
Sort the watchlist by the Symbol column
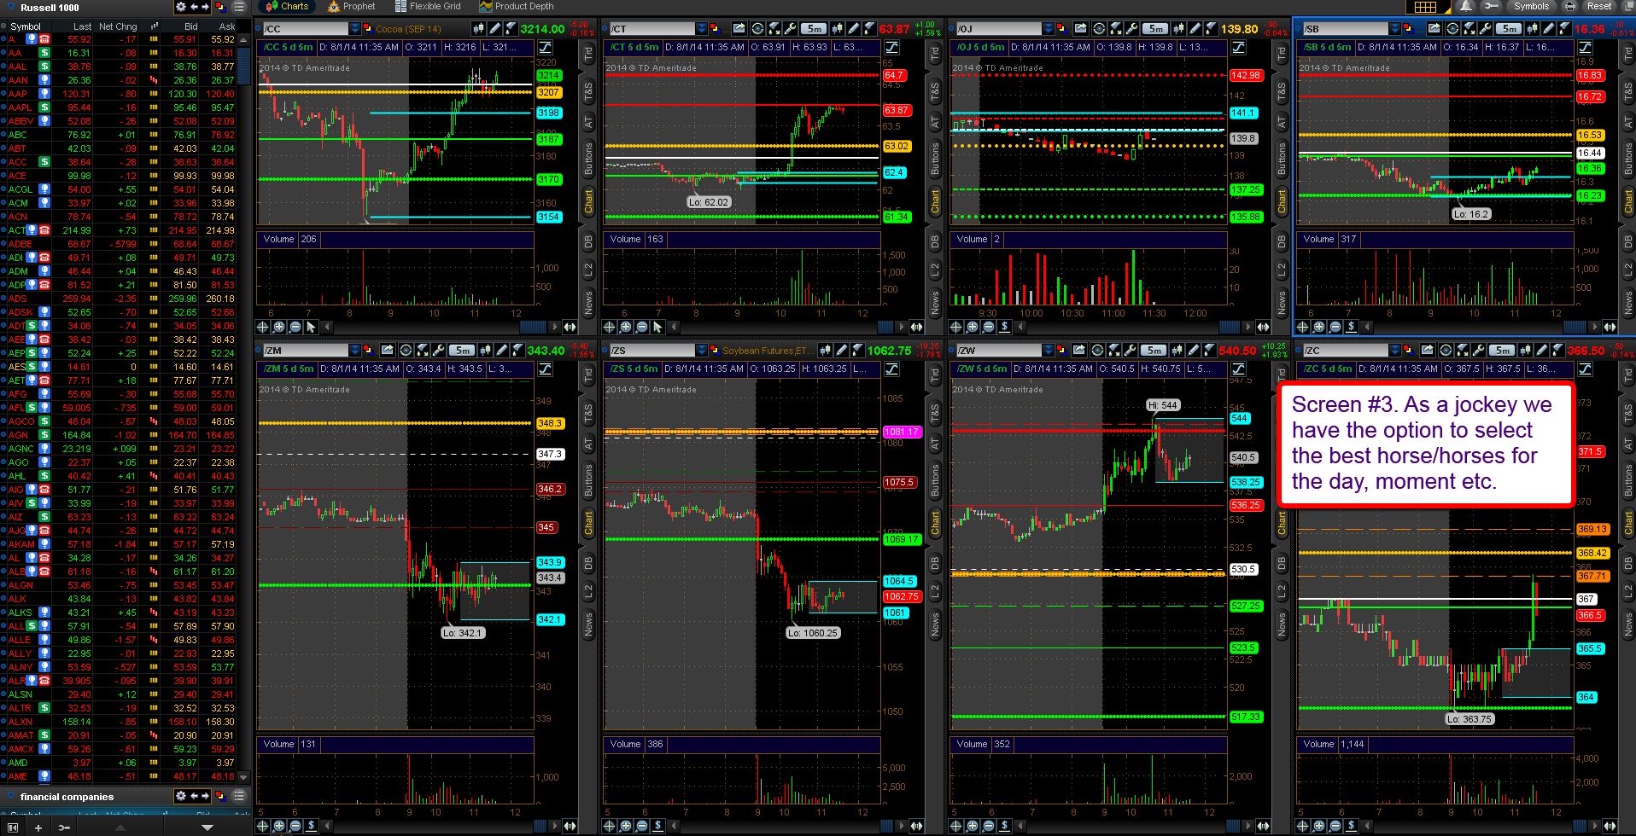click(26, 26)
